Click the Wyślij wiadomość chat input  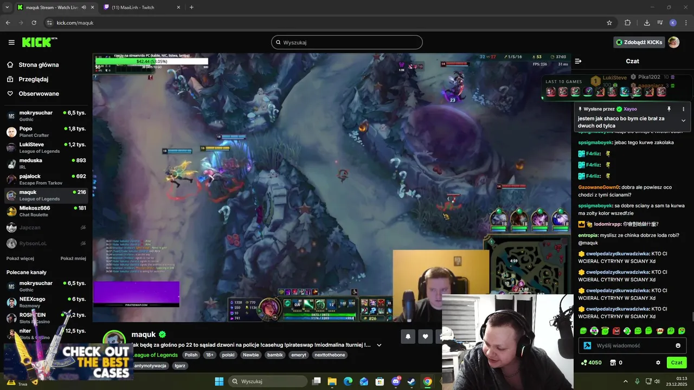633,346
